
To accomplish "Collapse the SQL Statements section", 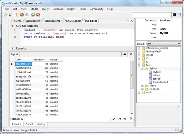I will pos(13,26).
